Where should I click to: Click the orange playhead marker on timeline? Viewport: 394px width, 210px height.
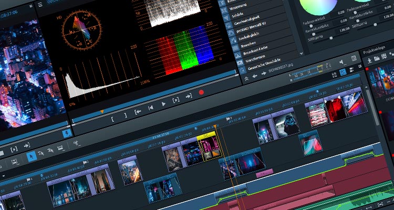215,126
